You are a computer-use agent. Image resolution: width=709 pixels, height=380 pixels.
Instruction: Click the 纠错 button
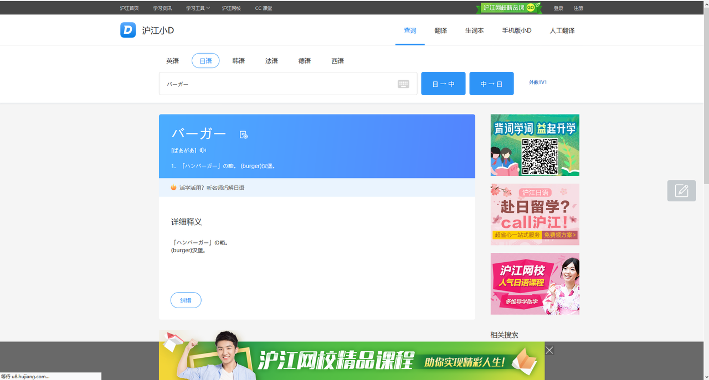[x=186, y=300]
